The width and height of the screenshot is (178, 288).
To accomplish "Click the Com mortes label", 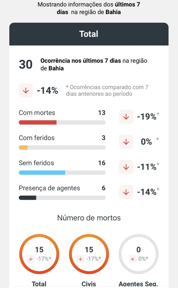I will point(37,113).
